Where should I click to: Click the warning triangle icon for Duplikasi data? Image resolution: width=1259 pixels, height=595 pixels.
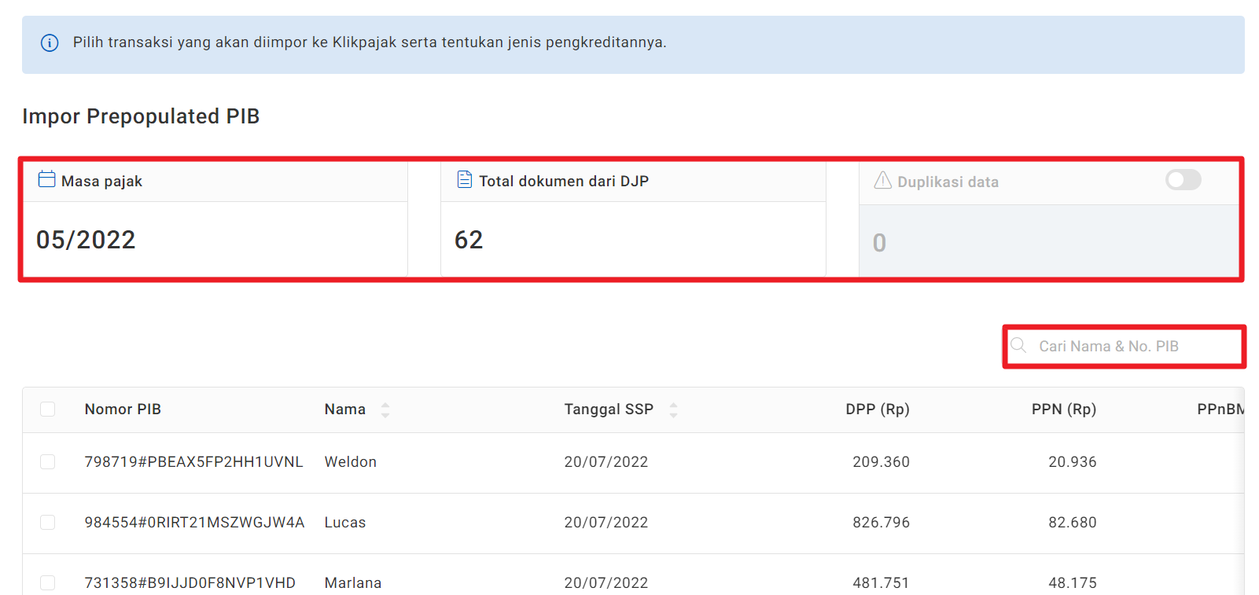pyautogui.click(x=883, y=181)
